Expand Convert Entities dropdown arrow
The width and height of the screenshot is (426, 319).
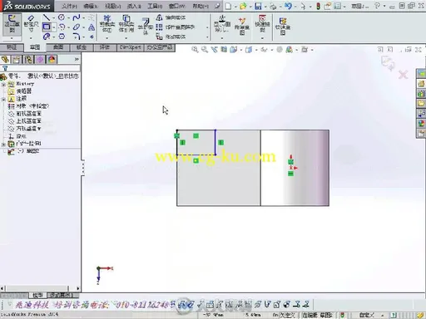[x=126, y=38]
